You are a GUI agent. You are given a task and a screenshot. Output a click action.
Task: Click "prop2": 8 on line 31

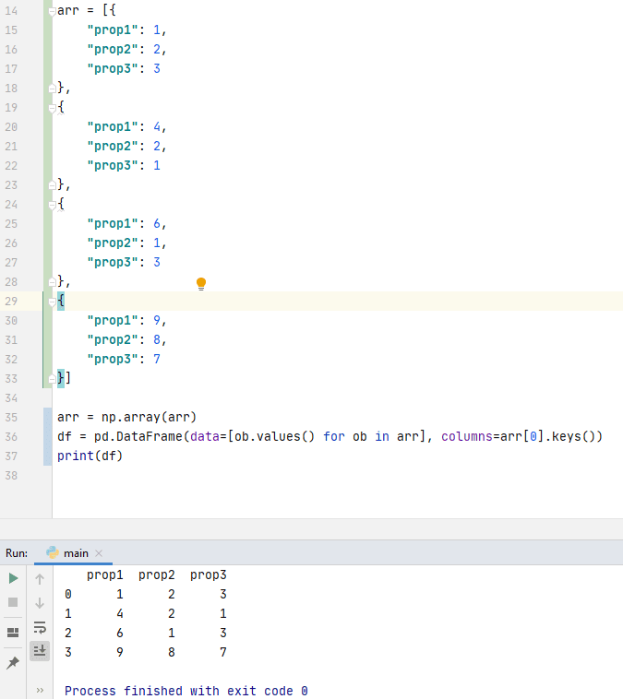pos(124,339)
